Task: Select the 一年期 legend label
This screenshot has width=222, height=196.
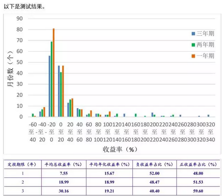Action: click(205, 56)
